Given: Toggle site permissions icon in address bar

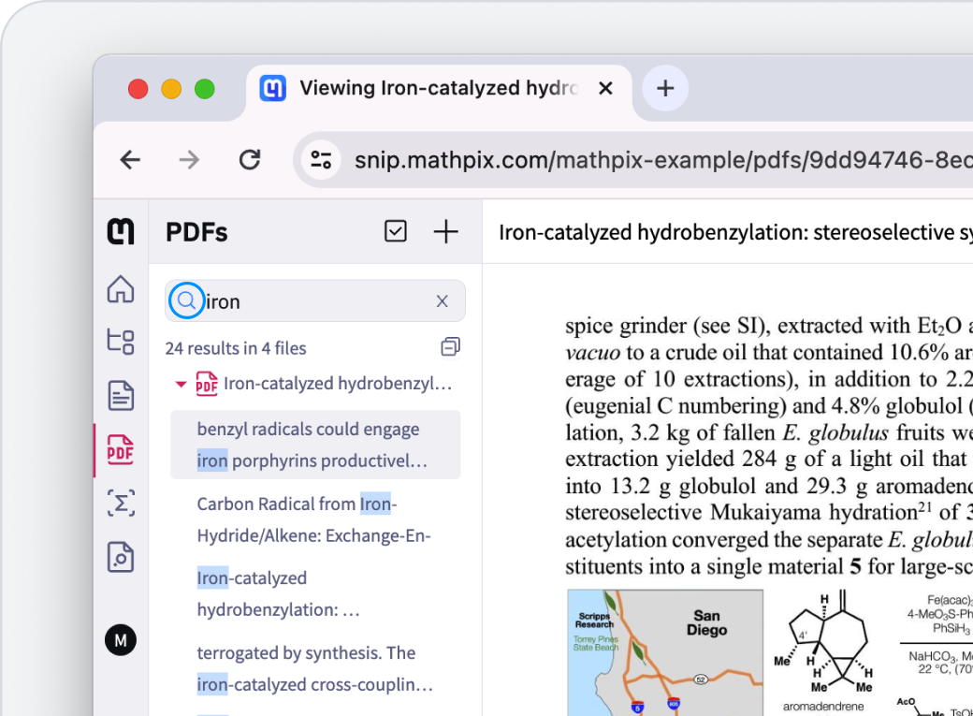Looking at the screenshot, I should click(321, 159).
